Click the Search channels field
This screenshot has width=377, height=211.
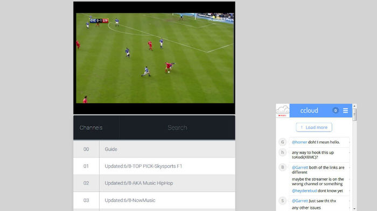(x=177, y=128)
